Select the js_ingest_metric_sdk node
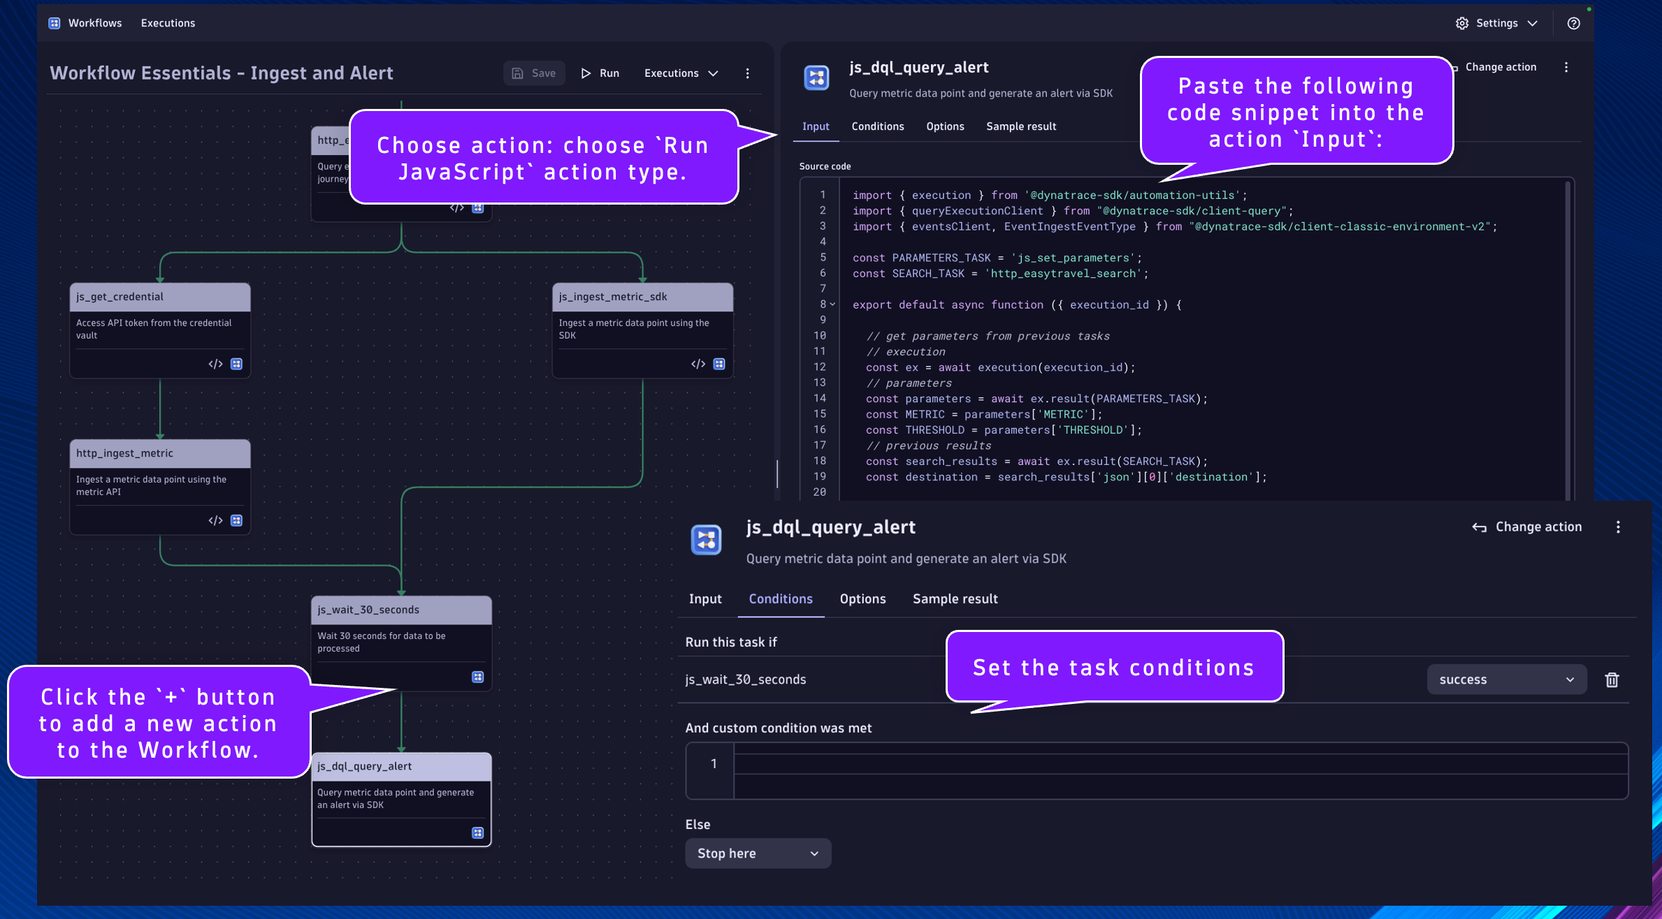The height and width of the screenshot is (919, 1662). 642,330
